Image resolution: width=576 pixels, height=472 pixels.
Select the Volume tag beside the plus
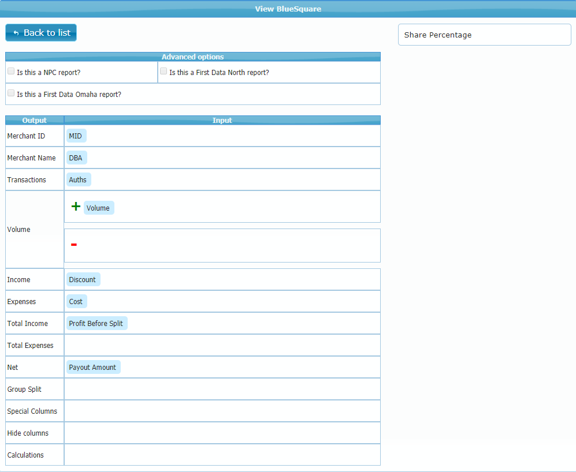(x=98, y=208)
